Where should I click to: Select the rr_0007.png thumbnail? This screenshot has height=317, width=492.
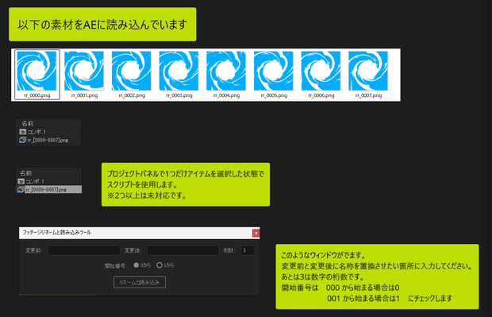(368, 71)
